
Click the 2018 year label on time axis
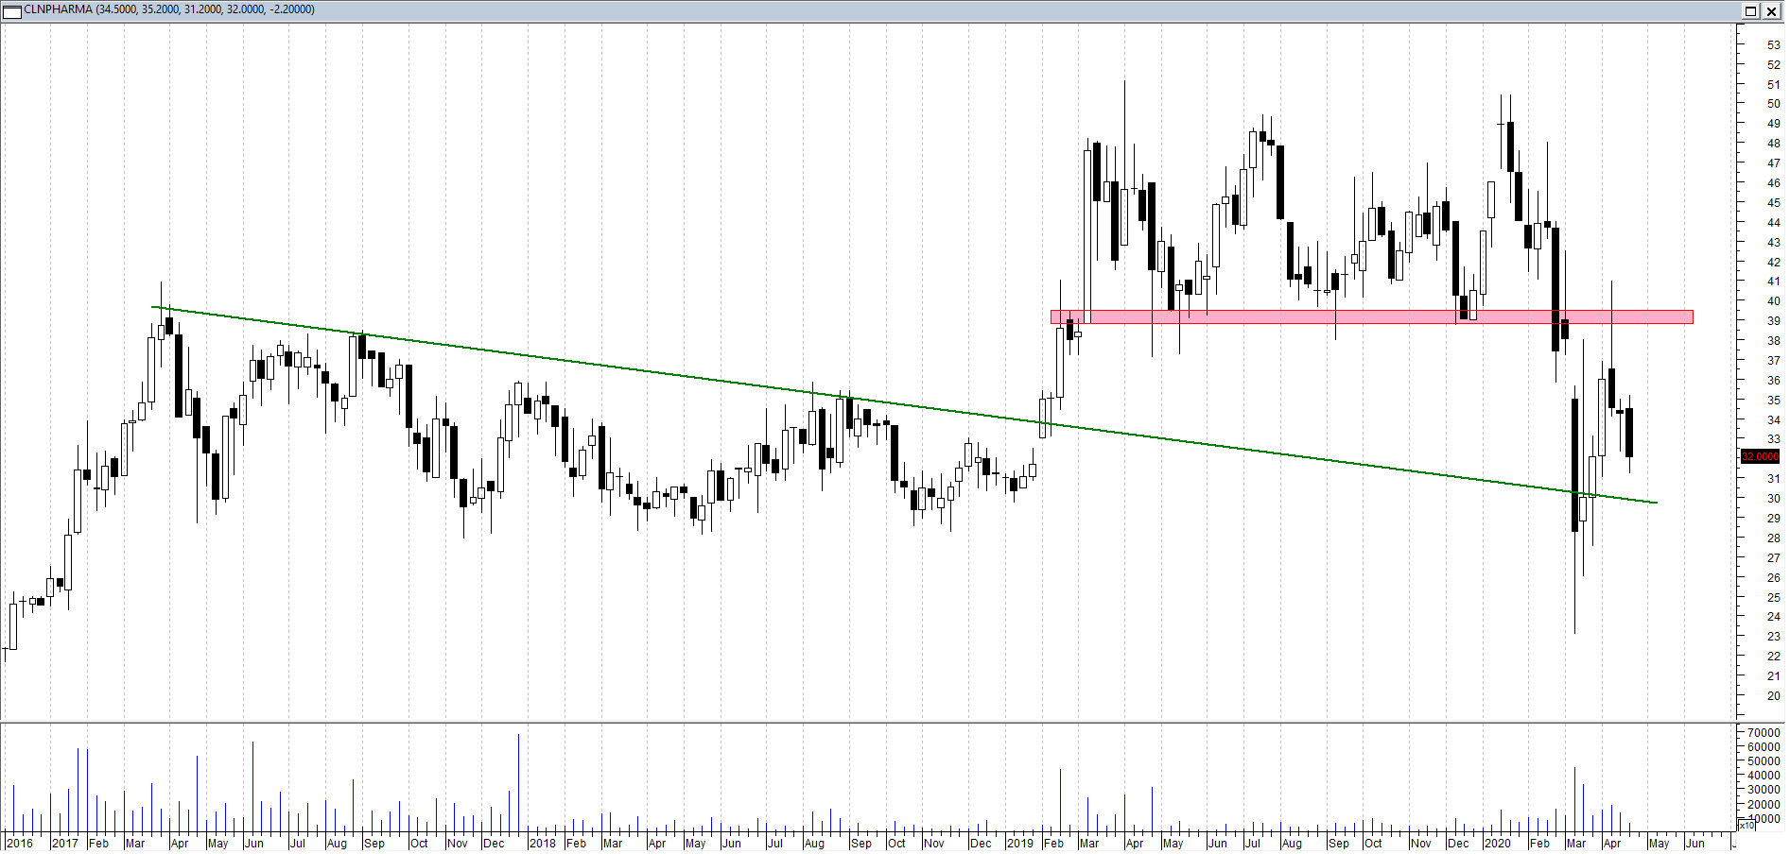coord(542,844)
